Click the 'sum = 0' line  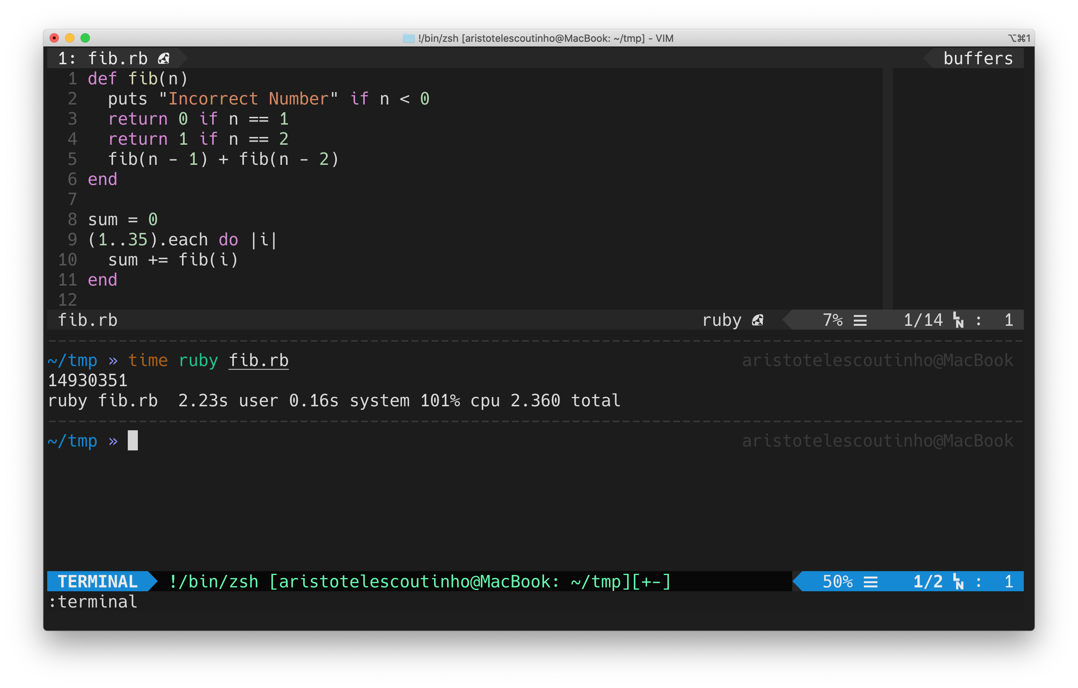[123, 220]
